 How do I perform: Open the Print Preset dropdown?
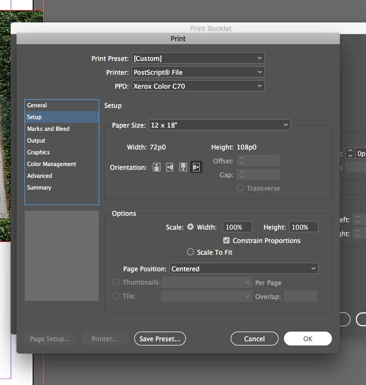point(198,58)
